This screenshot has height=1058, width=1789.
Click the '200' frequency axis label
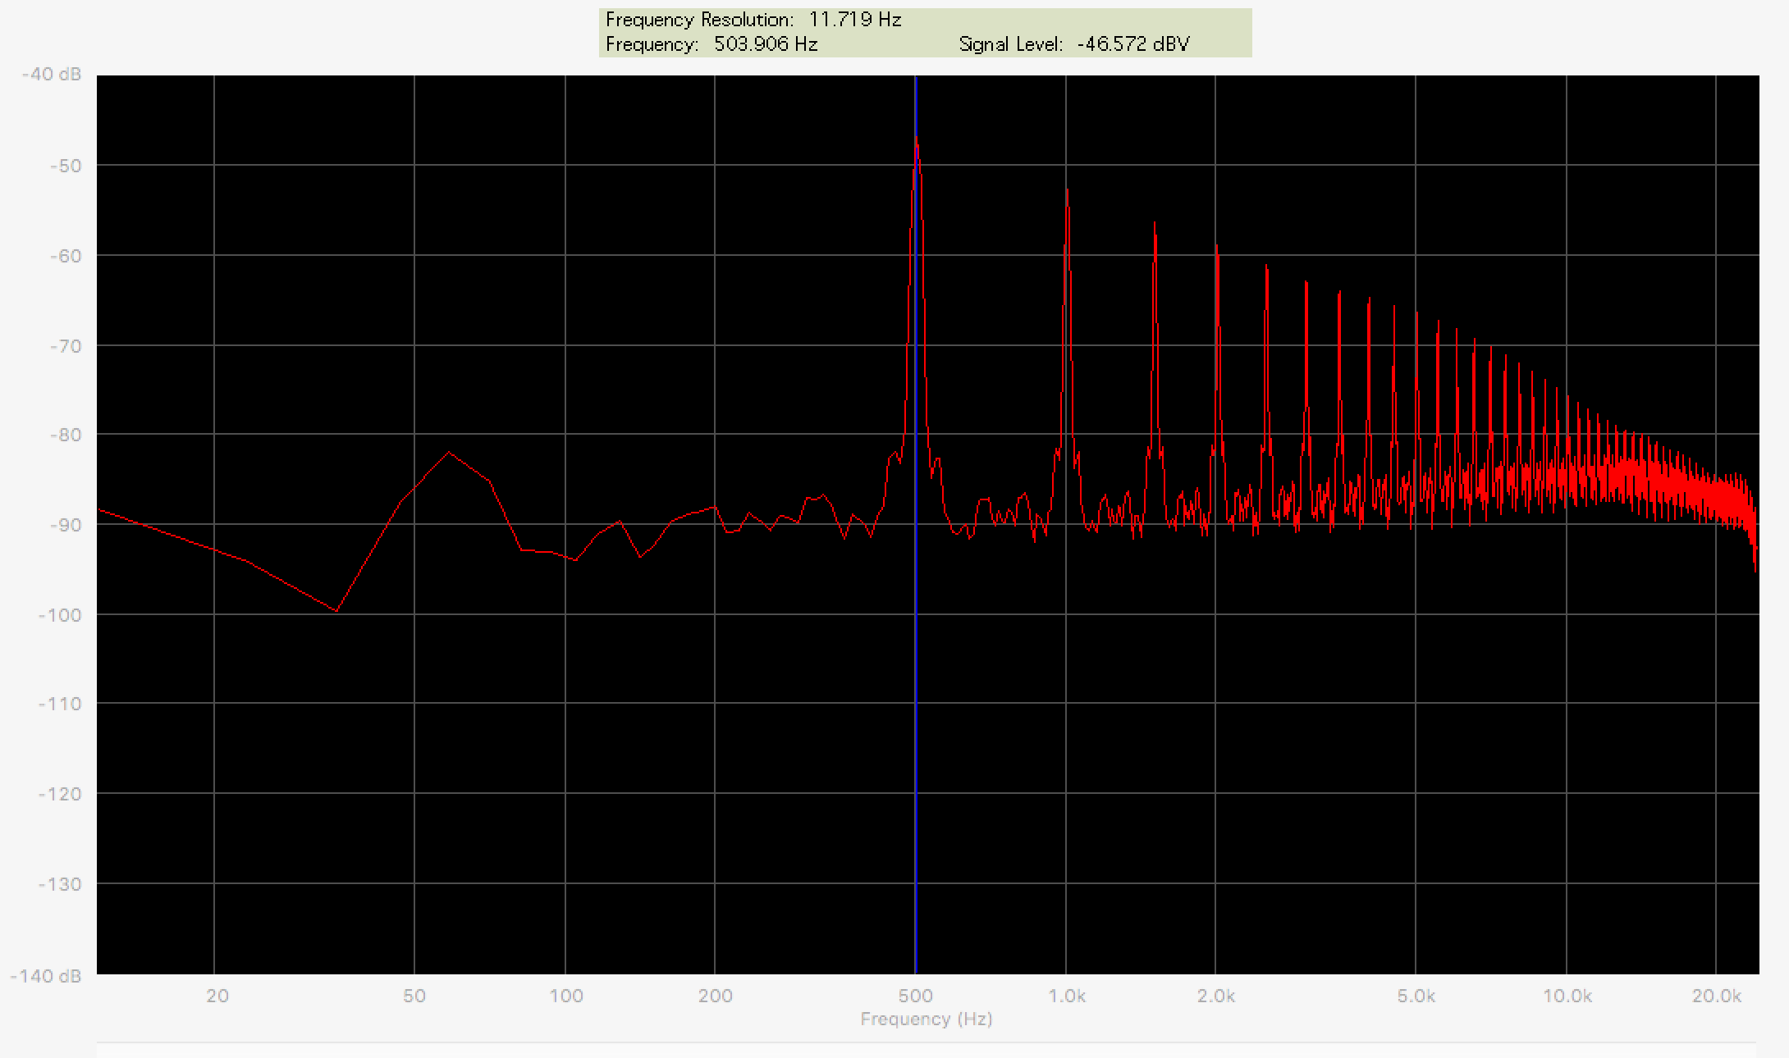click(715, 996)
